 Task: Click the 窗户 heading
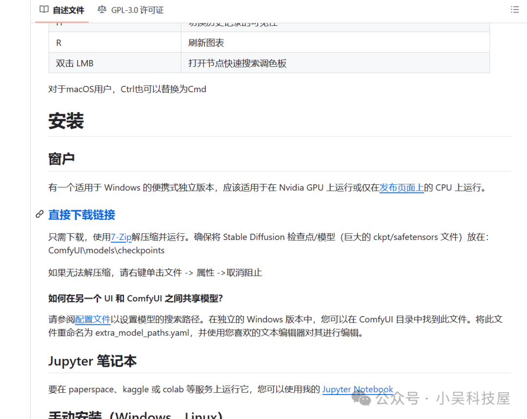61,159
